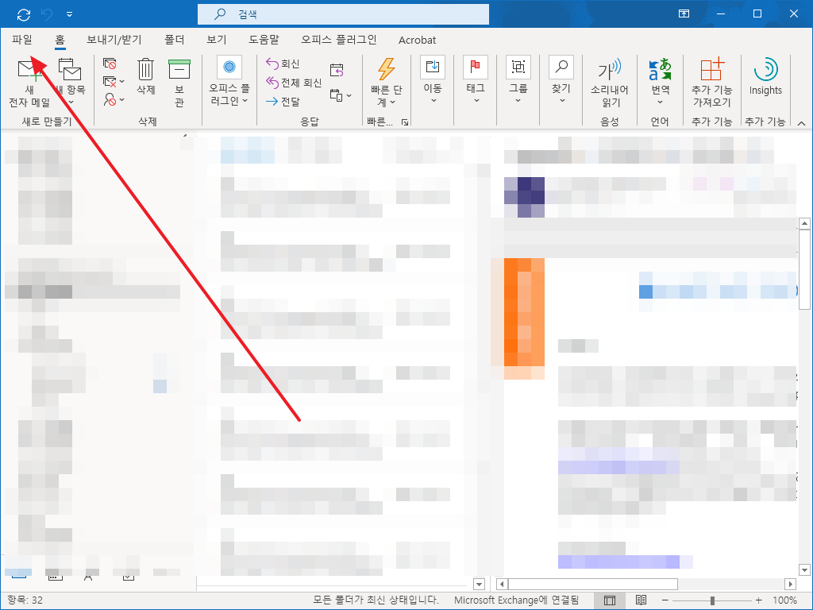Click the send/receive all folders icon

(x=23, y=14)
